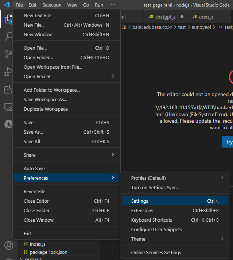Choose Save As... entry
The width and height of the screenshot is (233, 260).
coord(66,132)
